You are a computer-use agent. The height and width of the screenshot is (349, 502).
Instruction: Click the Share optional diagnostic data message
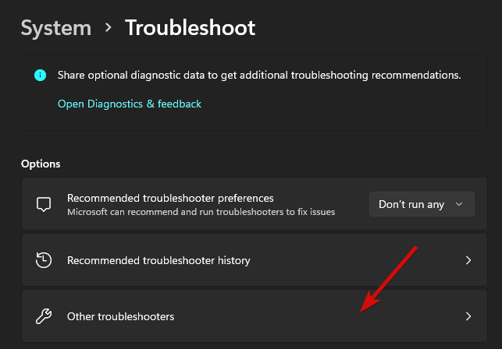259,75
